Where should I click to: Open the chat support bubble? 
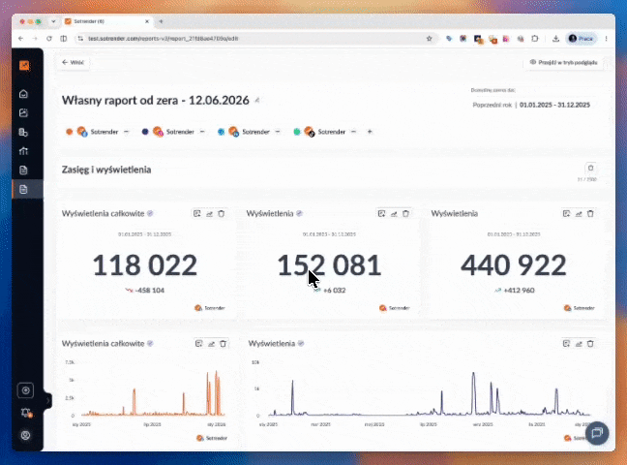pyautogui.click(x=597, y=433)
